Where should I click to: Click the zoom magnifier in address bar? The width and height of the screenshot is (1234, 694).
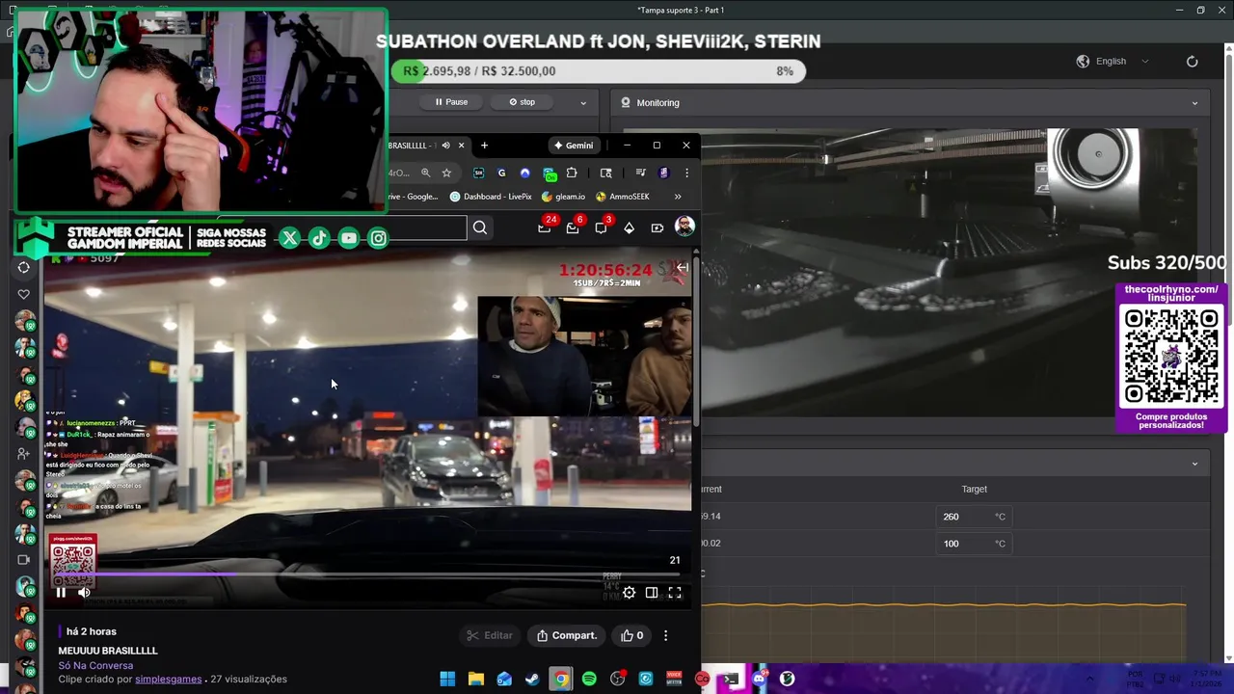(425, 173)
